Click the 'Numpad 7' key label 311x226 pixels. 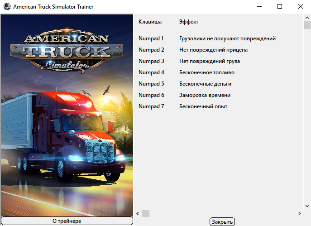pyautogui.click(x=151, y=106)
